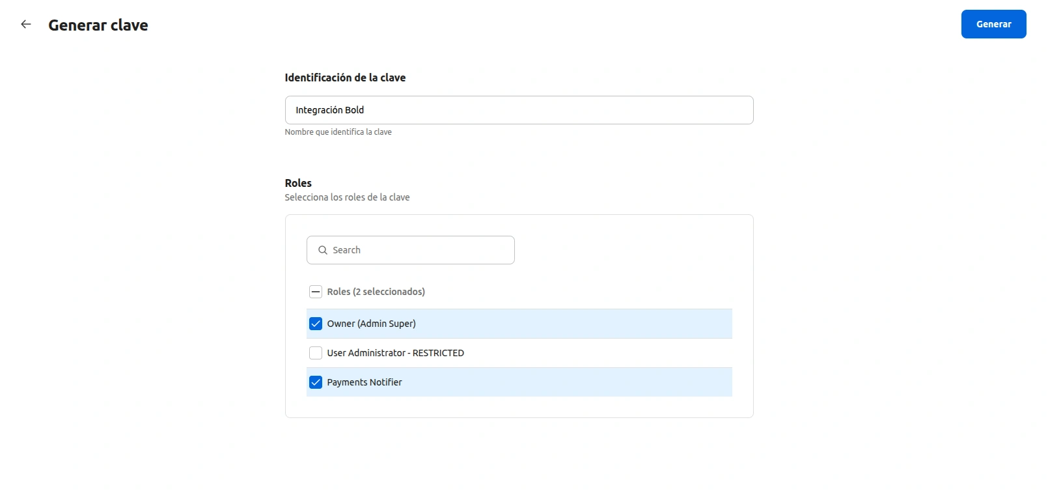This screenshot has width=1048, height=491.
Task: Click helper text "Nombre que identifica la clave"
Action: click(x=338, y=132)
